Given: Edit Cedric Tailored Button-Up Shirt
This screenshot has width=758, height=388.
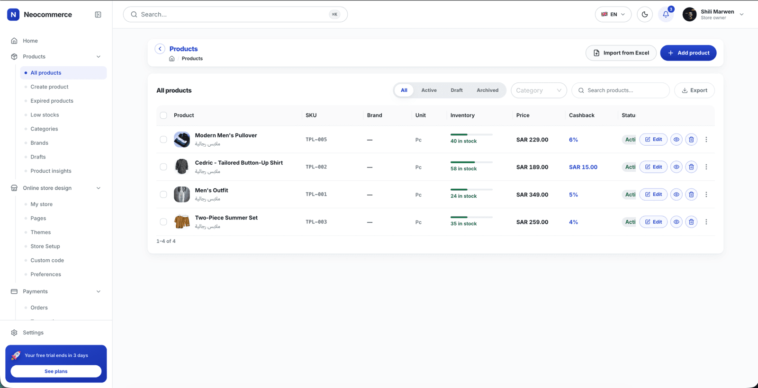Looking at the screenshot, I should (x=653, y=167).
